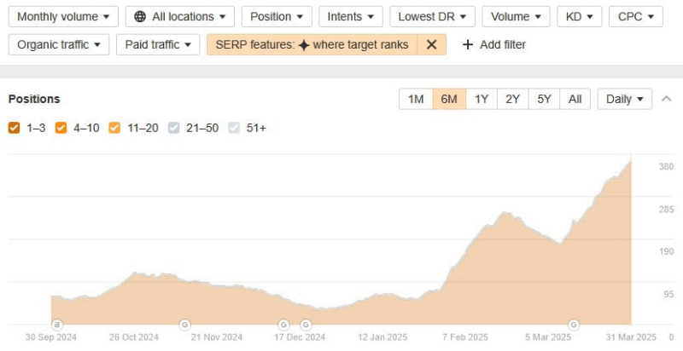The height and width of the screenshot is (351, 683).
Task: Open the Monthly volume dropdown
Action: [x=63, y=16]
